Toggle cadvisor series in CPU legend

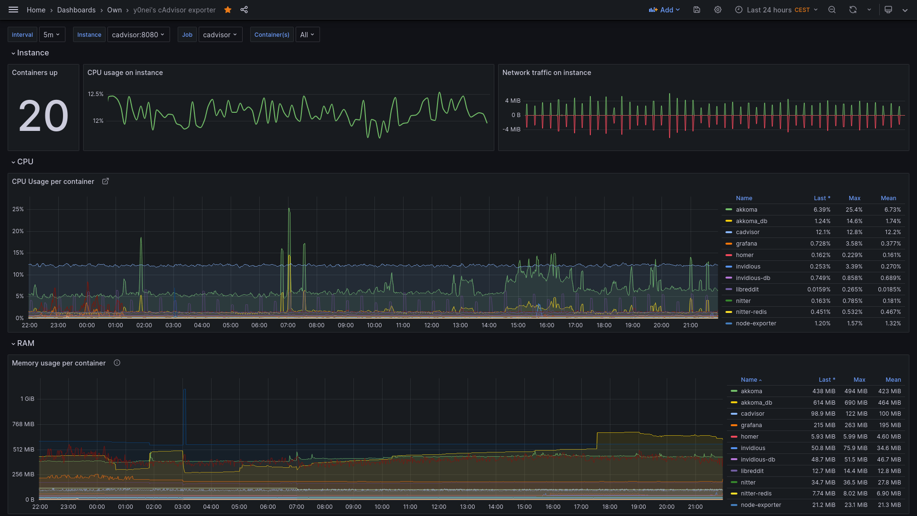click(747, 232)
